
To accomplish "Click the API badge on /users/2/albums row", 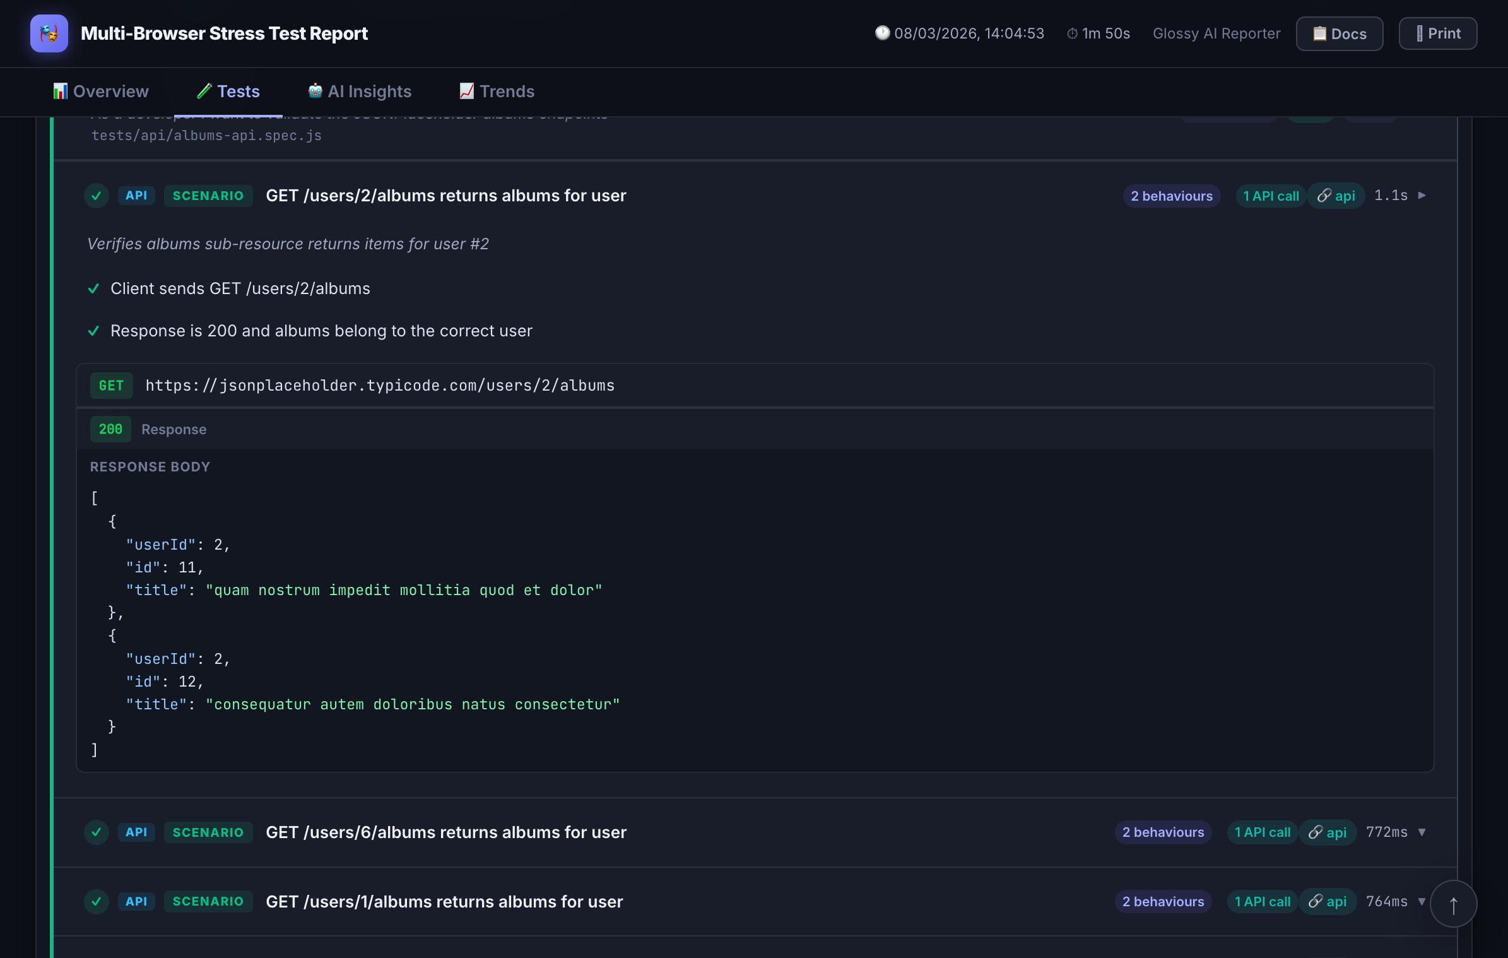I will (136, 196).
